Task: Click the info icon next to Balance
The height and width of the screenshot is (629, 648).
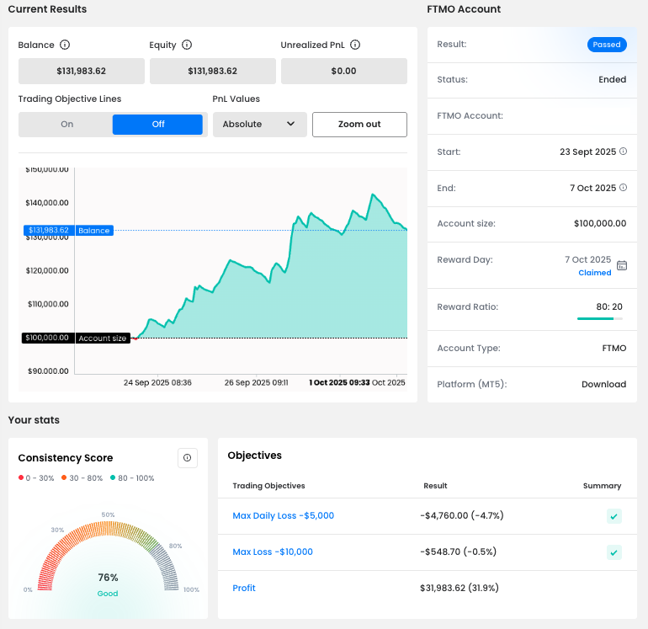Action: (65, 45)
